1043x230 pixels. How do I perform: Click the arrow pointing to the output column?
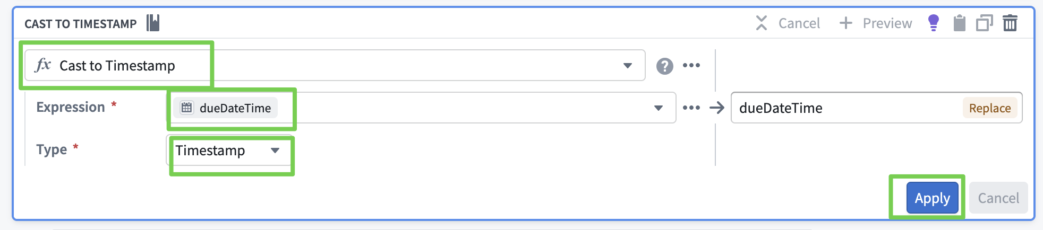tap(717, 108)
